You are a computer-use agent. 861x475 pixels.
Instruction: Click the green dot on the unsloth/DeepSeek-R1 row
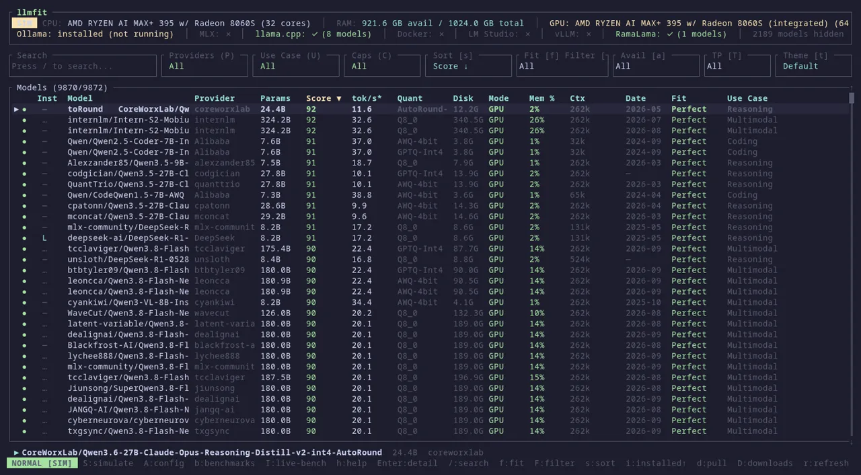[25, 260]
